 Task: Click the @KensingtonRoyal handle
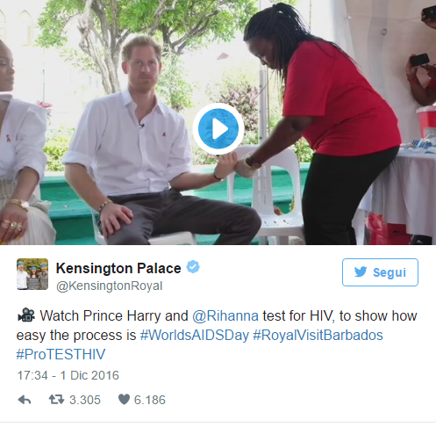coord(109,286)
